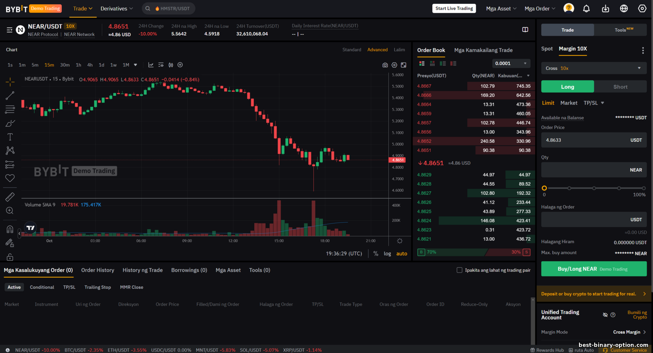Check the Ipakita ang lahat ng trading pair box
653x353 pixels.
click(x=459, y=270)
